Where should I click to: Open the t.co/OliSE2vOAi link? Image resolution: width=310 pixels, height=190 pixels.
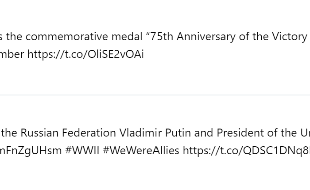(85, 54)
